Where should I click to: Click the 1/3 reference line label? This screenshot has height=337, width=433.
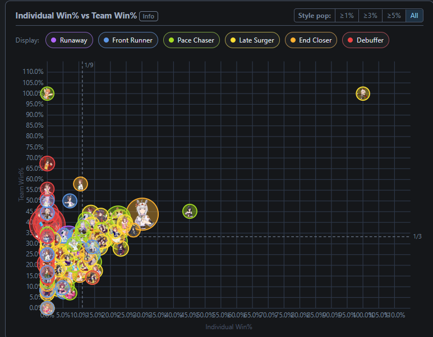point(417,236)
